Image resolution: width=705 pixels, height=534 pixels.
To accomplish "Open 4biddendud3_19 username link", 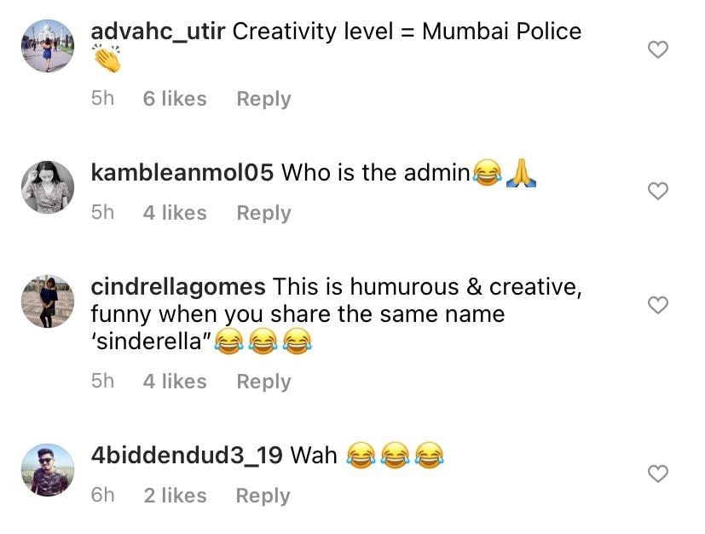I will (187, 456).
